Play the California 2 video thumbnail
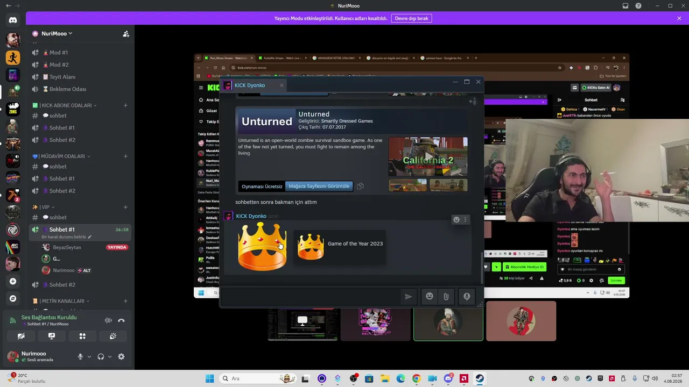689x387 pixels. [428, 156]
